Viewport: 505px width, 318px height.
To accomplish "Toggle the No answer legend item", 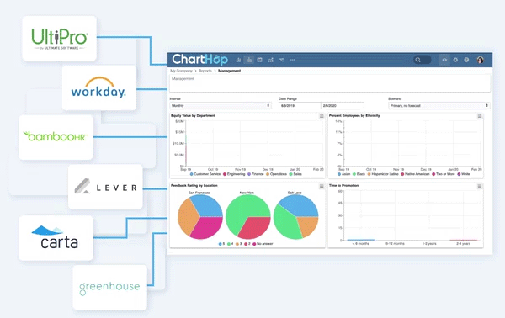I will click(x=263, y=244).
